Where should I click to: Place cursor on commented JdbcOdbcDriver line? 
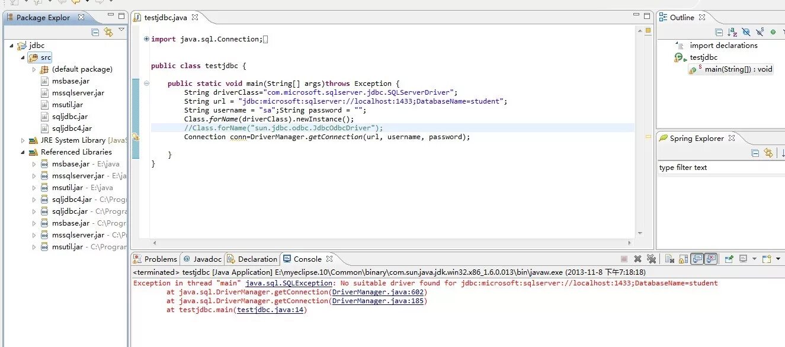pyautogui.click(x=283, y=128)
